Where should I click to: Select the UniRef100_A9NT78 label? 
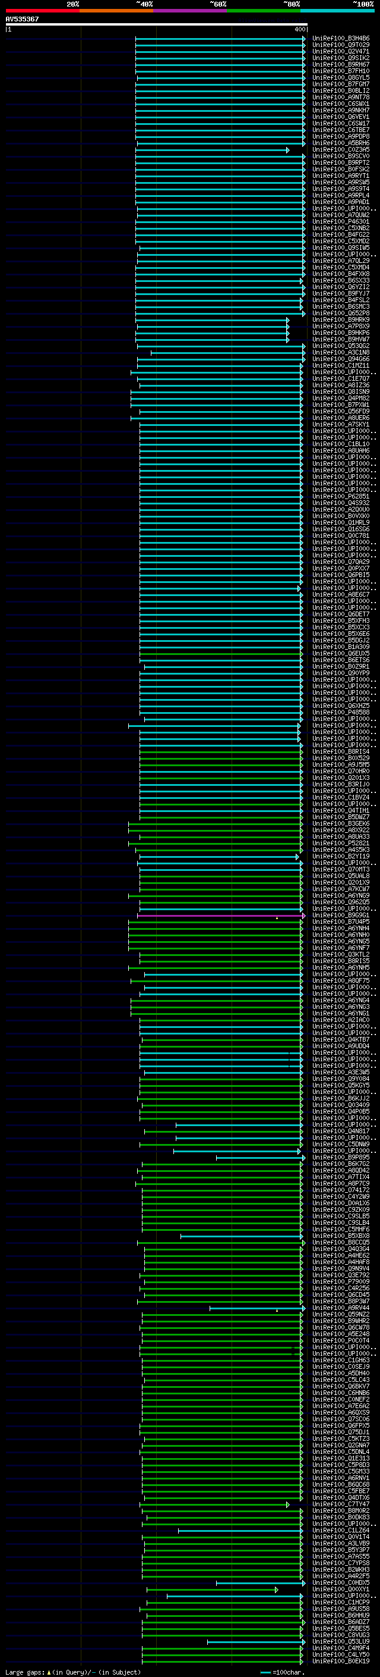tap(341, 97)
